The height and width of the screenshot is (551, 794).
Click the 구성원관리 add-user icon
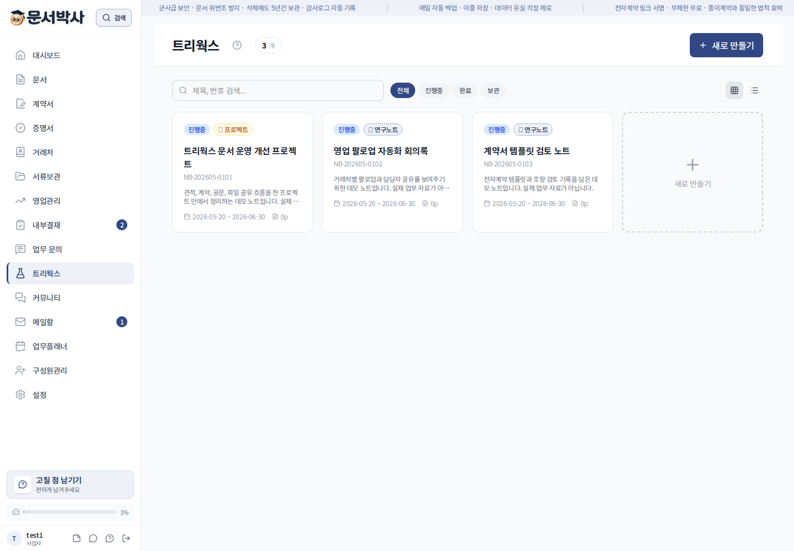[20, 370]
